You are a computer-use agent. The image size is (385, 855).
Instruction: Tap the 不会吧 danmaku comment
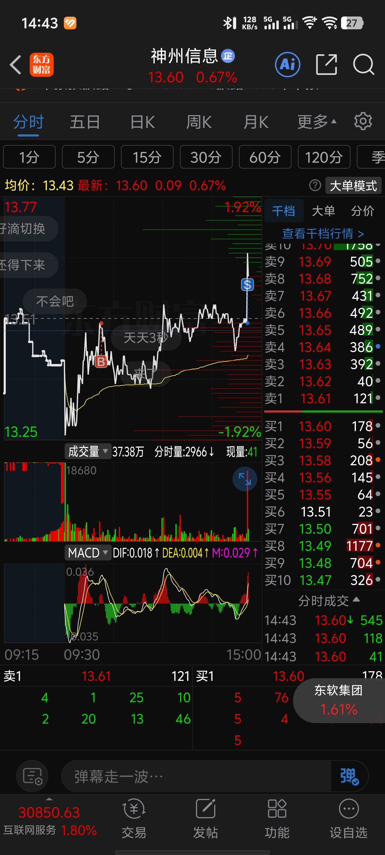coord(55,301)
